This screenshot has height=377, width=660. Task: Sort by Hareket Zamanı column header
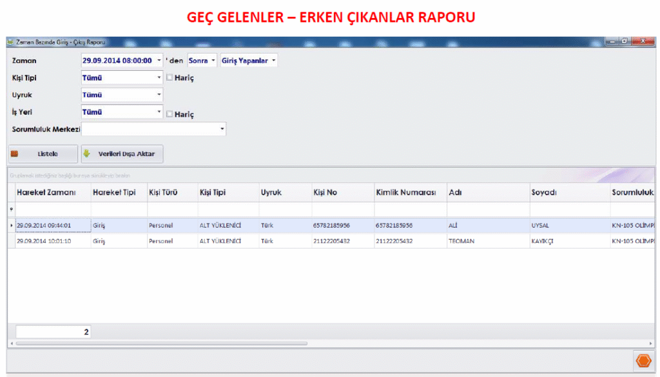(46, 193)
